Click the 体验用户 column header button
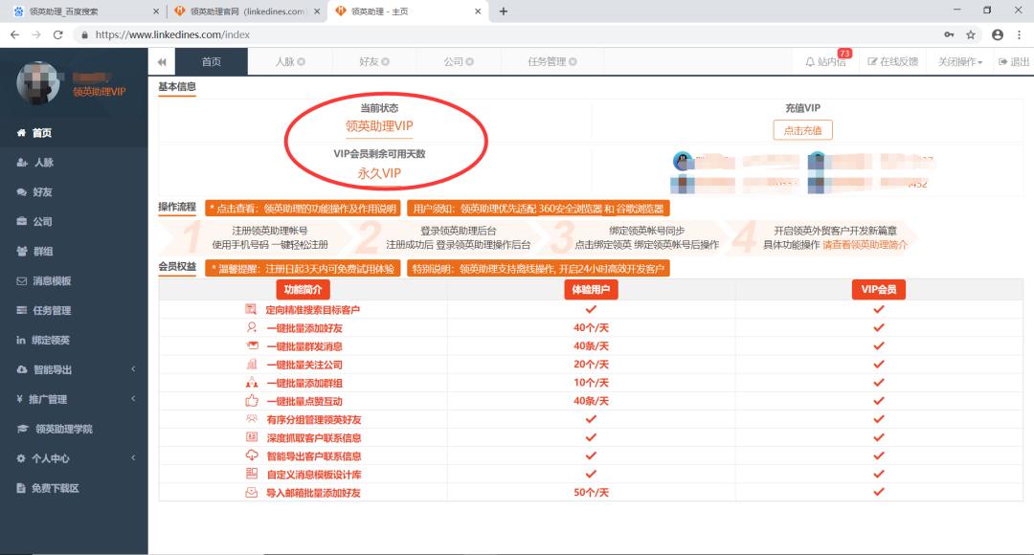This screenshot has height=555, width=1034. click(x=591, y=289)
